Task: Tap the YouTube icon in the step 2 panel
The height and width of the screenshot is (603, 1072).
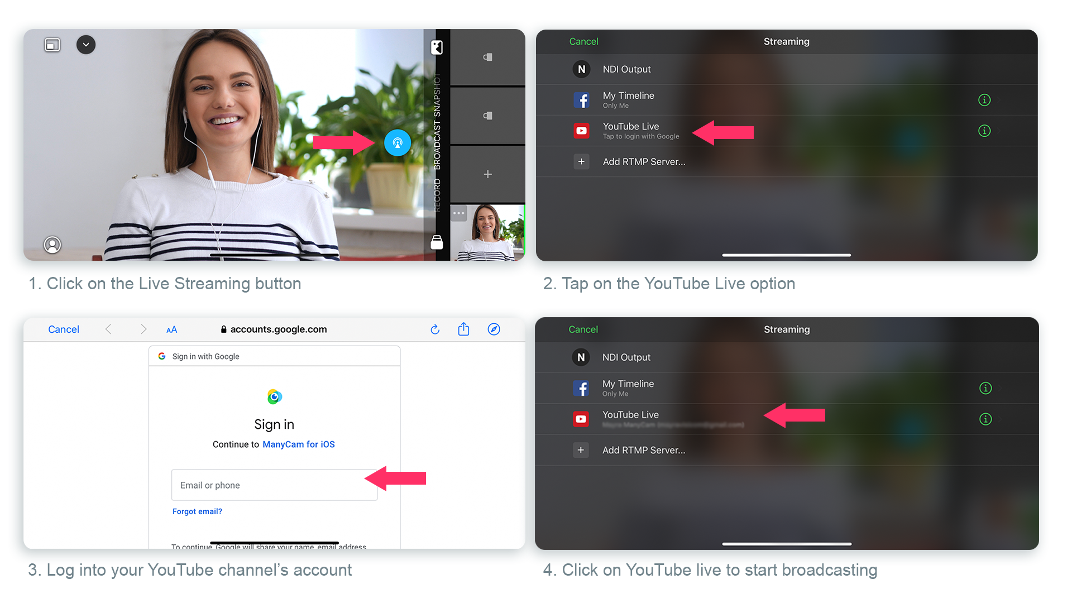Action: [x=581, y=131]
